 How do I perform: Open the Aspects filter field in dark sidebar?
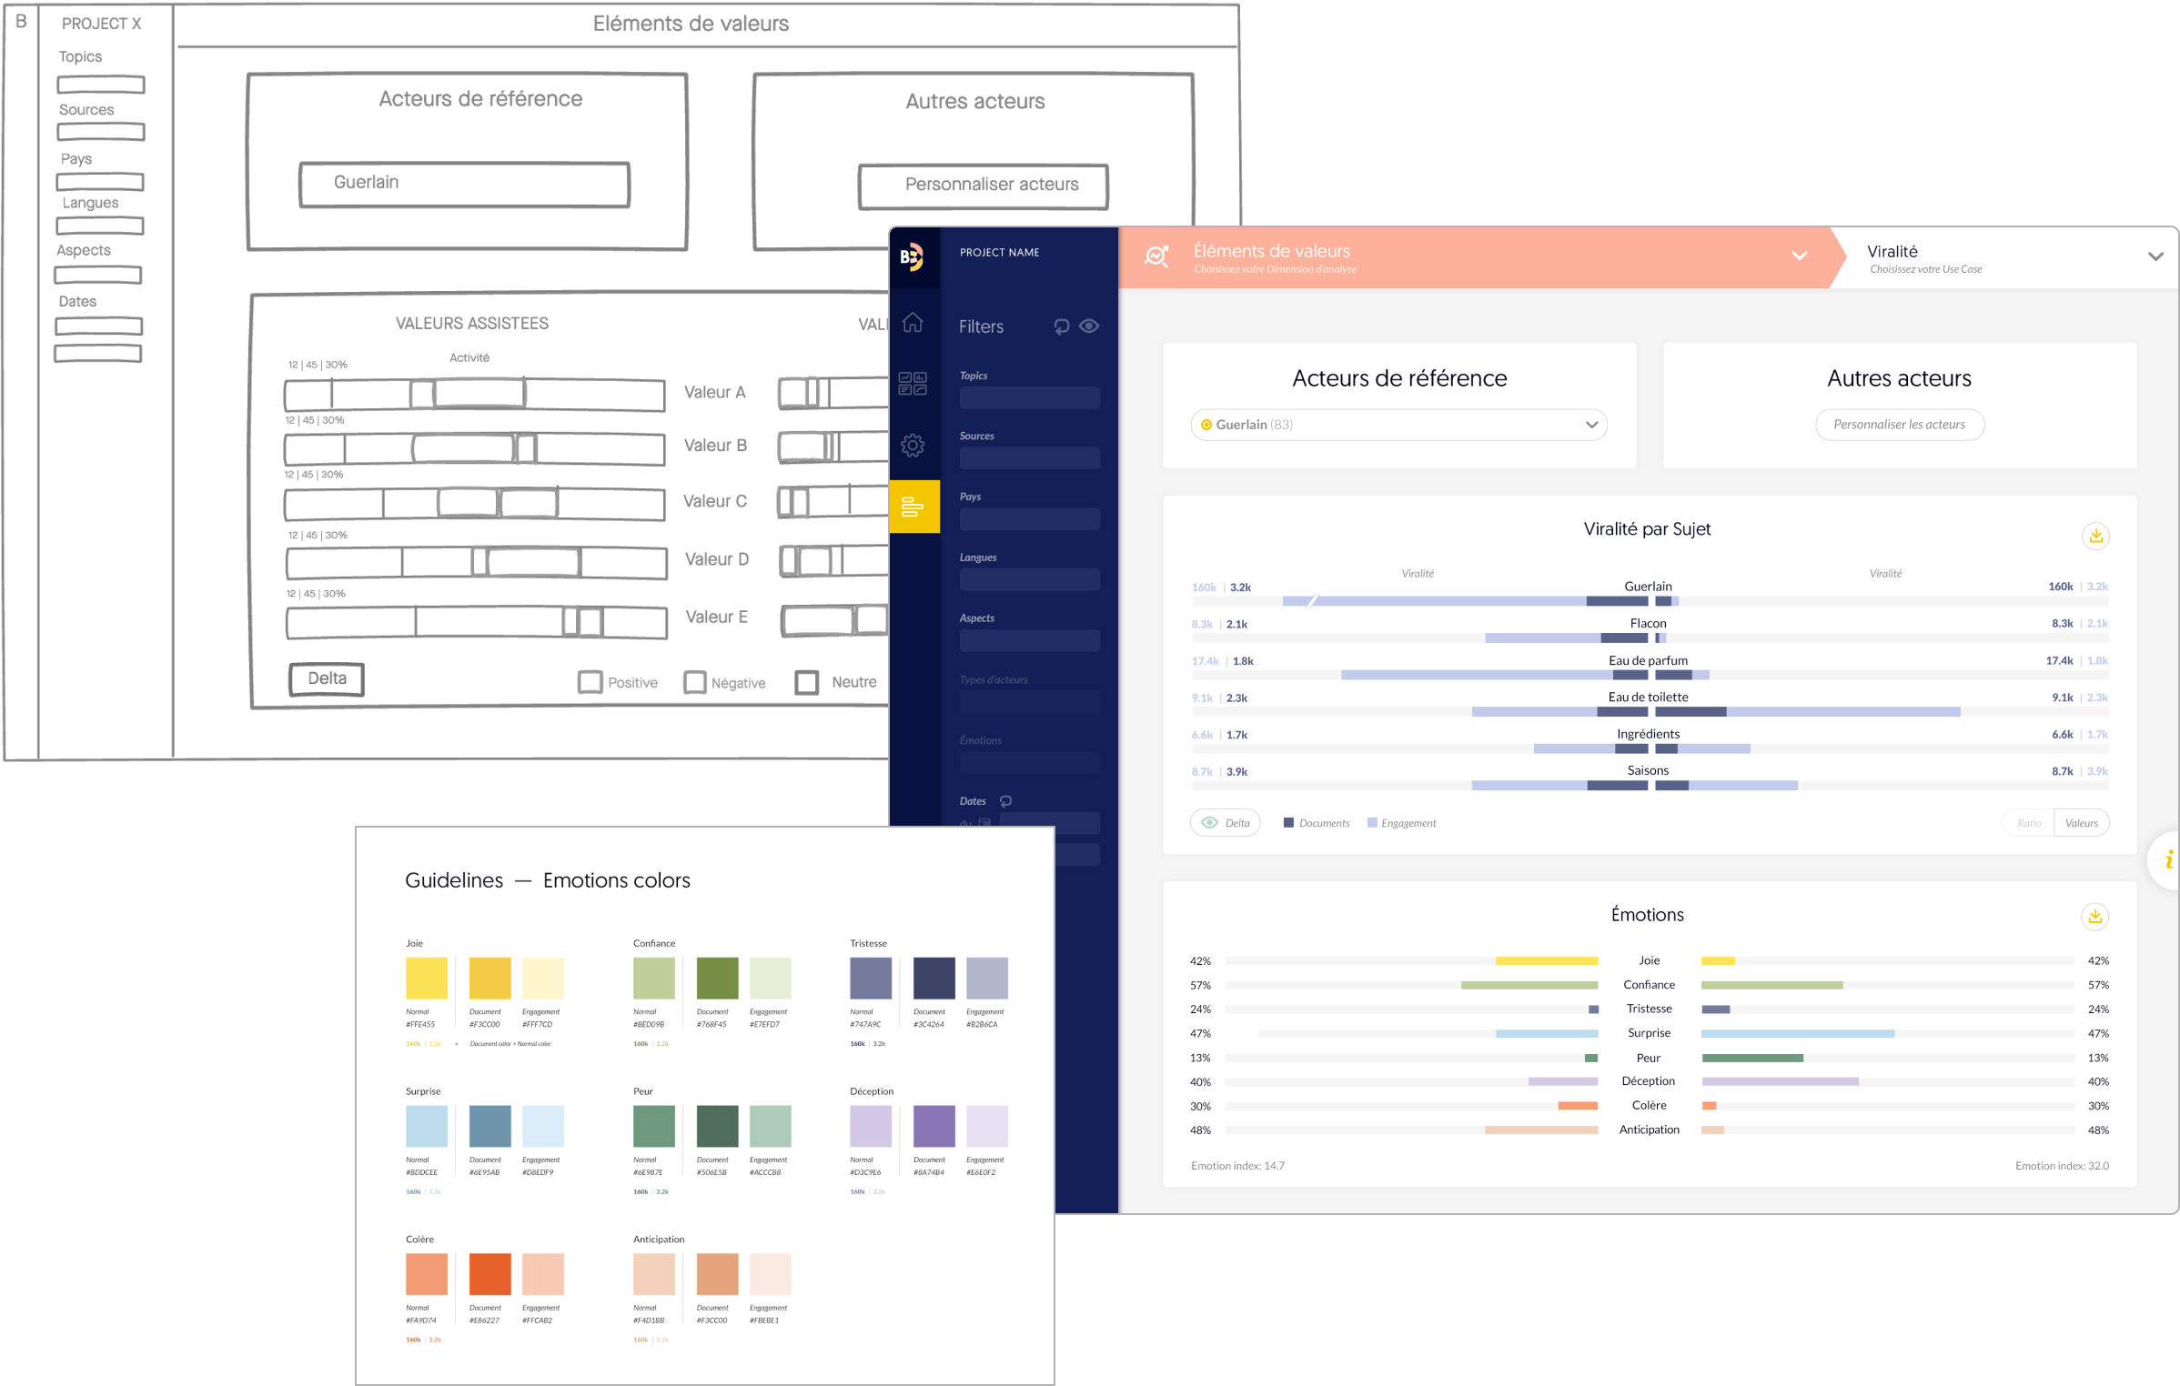(x=1029, y=640)
